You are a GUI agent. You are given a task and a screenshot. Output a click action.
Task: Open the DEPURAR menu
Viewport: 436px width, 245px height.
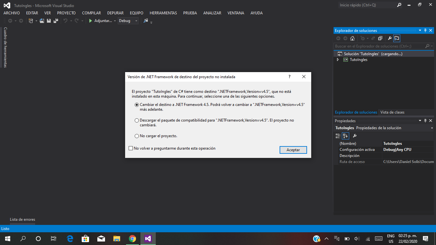[x=116, y=13]
